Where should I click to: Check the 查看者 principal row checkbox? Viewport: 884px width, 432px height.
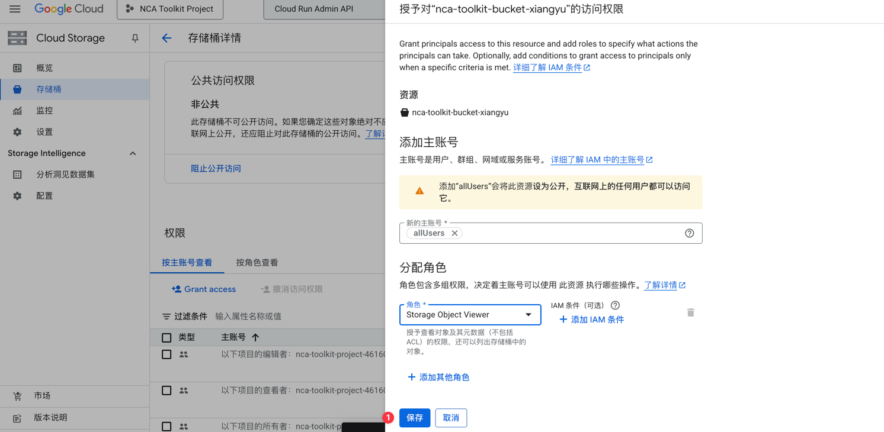(166, 391)
